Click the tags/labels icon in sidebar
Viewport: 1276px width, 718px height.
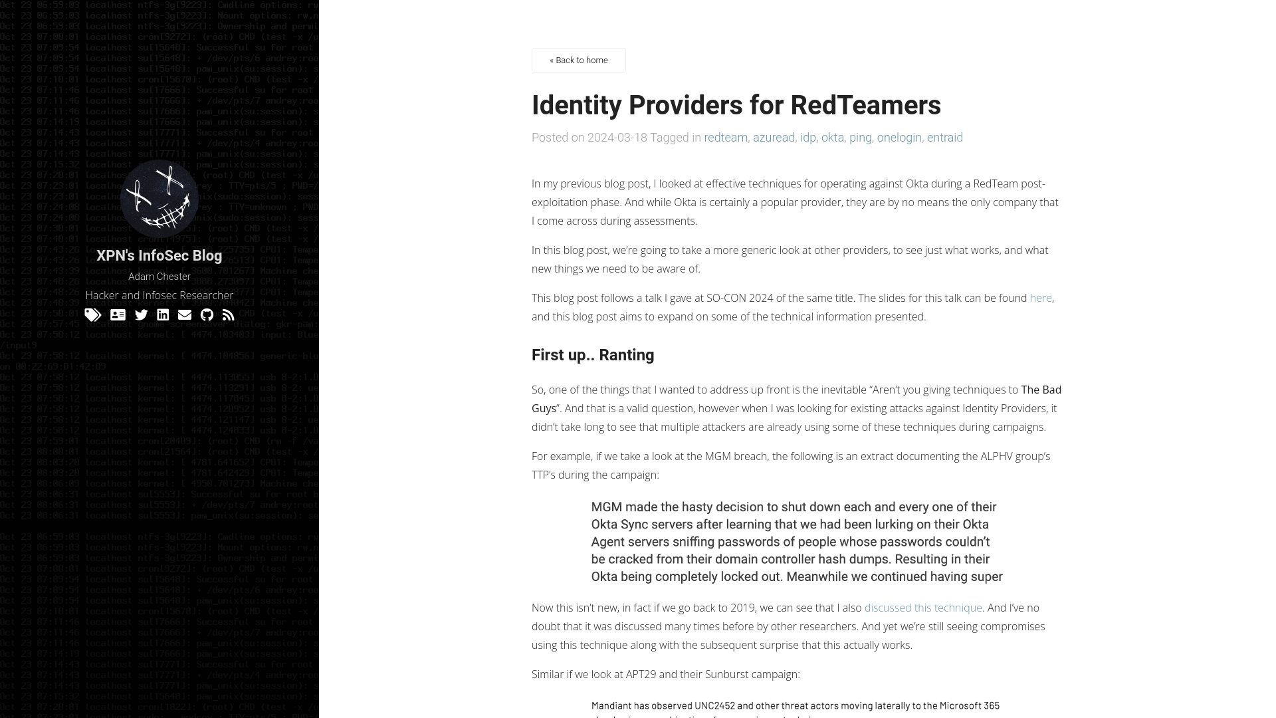click(93, 314)
